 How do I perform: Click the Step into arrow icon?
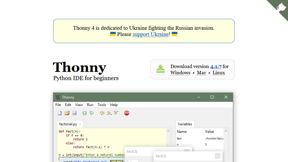[x=109, y=113]
